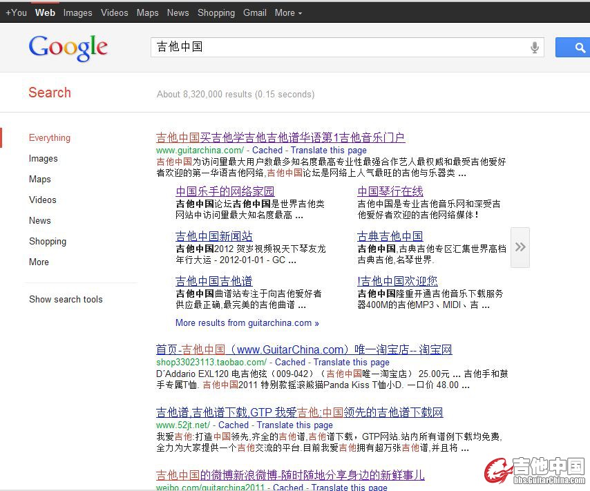
Task: Click the blue magnifier search button
Action: pos(573,48)
